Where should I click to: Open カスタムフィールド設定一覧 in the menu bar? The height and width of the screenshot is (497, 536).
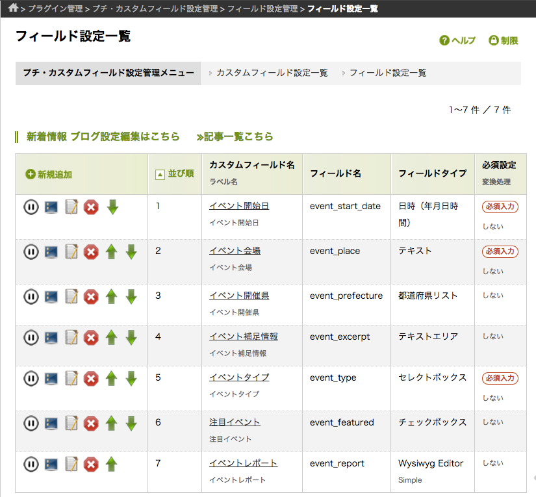pyautogui.click(x=272, y=73)
